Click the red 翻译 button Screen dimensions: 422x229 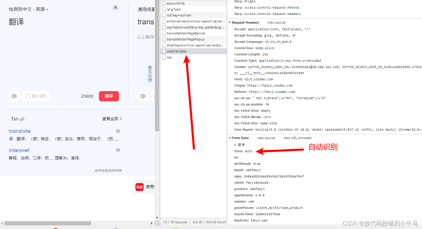[109, 96]
